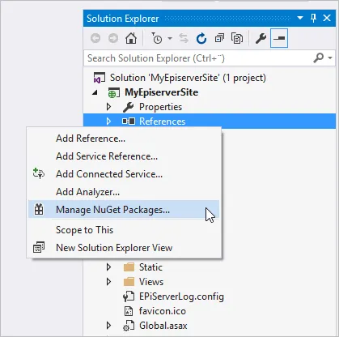Open the Window Position dropdown in title bar

300,18
